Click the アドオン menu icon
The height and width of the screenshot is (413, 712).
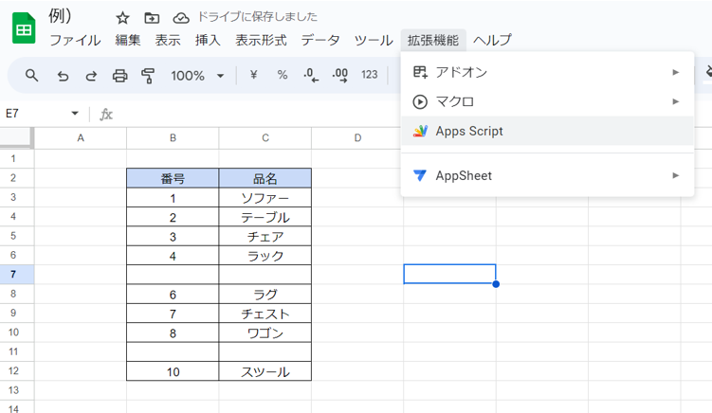click(420, 72)
